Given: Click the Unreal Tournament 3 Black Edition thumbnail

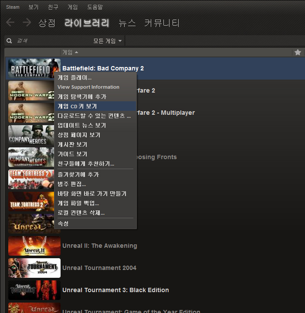Looking at the screenshot, I should [x=34, y=290].
